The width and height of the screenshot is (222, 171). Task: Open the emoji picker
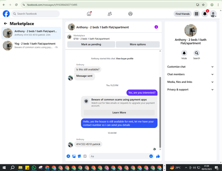tap(151, 156)
